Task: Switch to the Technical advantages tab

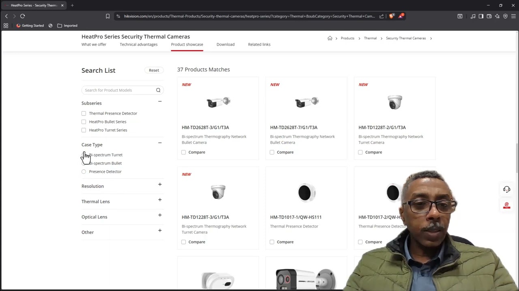Action: click(139, 44)
